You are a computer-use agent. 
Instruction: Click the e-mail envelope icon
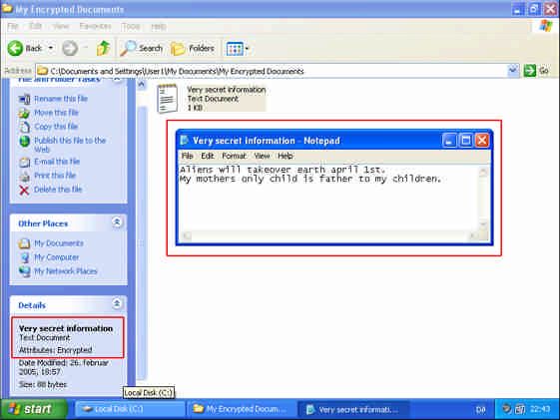pos(24,163)
